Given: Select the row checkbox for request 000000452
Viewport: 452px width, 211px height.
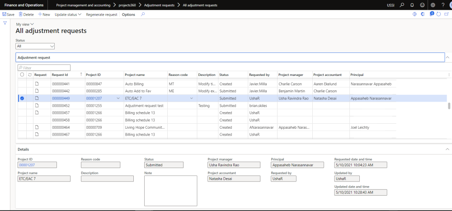Looking at the screenshot, I should point(22,105).
